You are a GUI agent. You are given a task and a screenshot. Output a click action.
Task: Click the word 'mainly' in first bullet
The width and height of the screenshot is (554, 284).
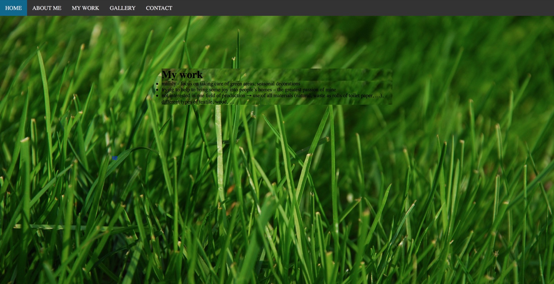click(169, 84)
